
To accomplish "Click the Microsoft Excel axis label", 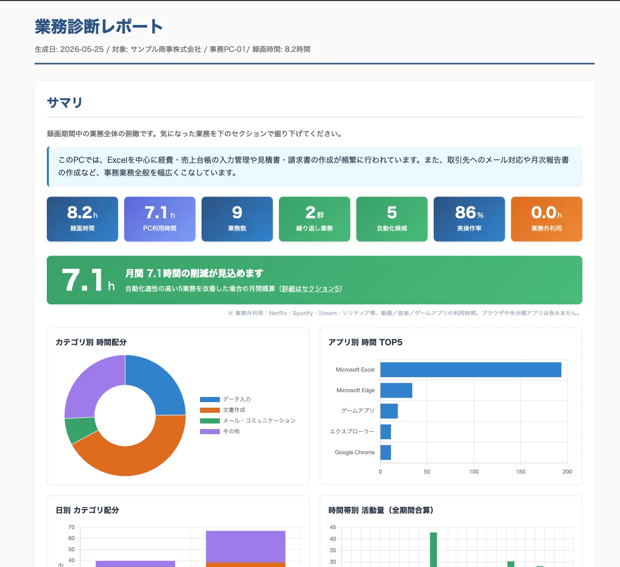I will coord(355,370).
